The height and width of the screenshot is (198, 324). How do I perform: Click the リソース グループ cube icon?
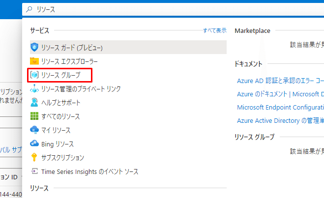point(34,75)
